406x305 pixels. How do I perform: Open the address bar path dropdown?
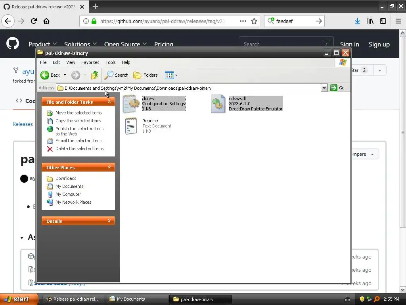click(x=324, y=88)
